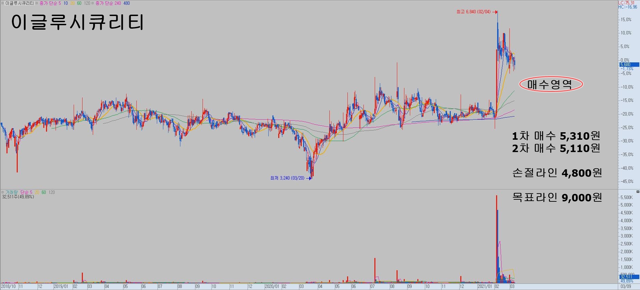Click the -20.0% price axis label
This screenshot has width=640, height=290.
627,114
